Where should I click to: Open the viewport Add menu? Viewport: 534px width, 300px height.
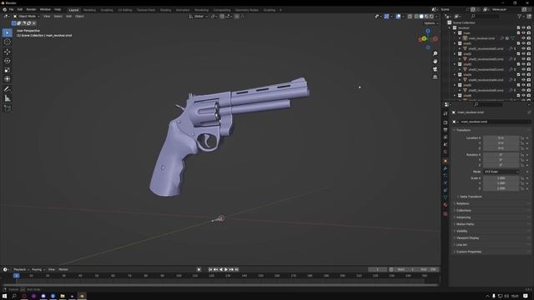pos(68,17)
